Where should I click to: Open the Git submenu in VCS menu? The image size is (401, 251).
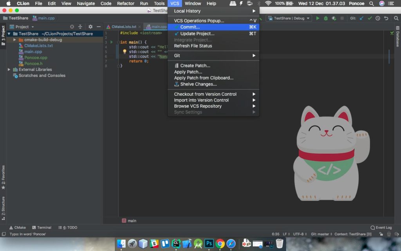pyautogui.click(x=213, y=56)
